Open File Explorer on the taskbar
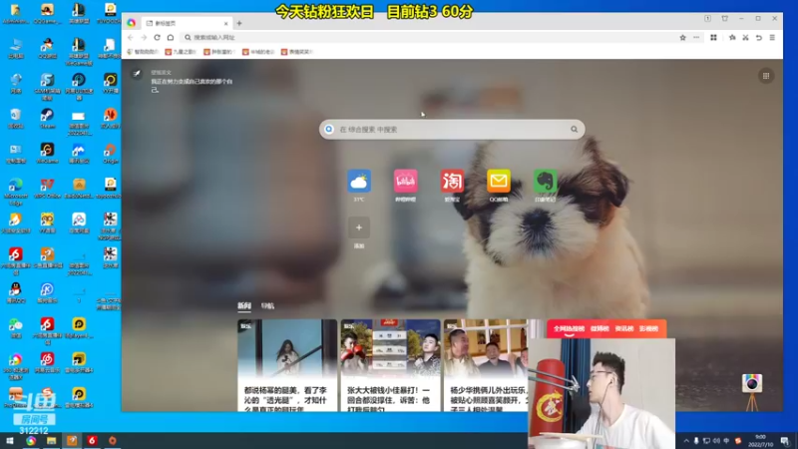 coord(52,441)
